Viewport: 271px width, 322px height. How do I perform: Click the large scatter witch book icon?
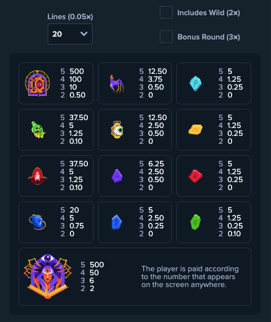point(47,276)
